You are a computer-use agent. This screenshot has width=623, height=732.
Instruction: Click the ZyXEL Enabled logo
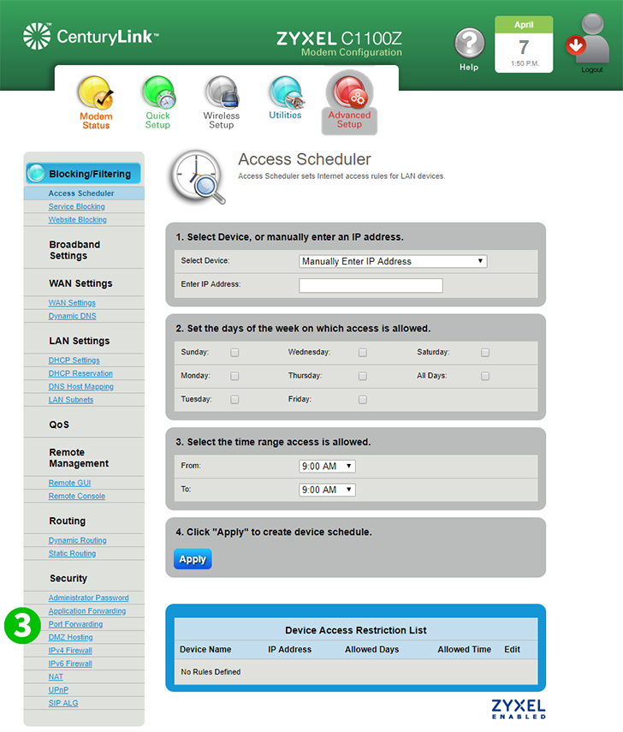tap(518, 709)
